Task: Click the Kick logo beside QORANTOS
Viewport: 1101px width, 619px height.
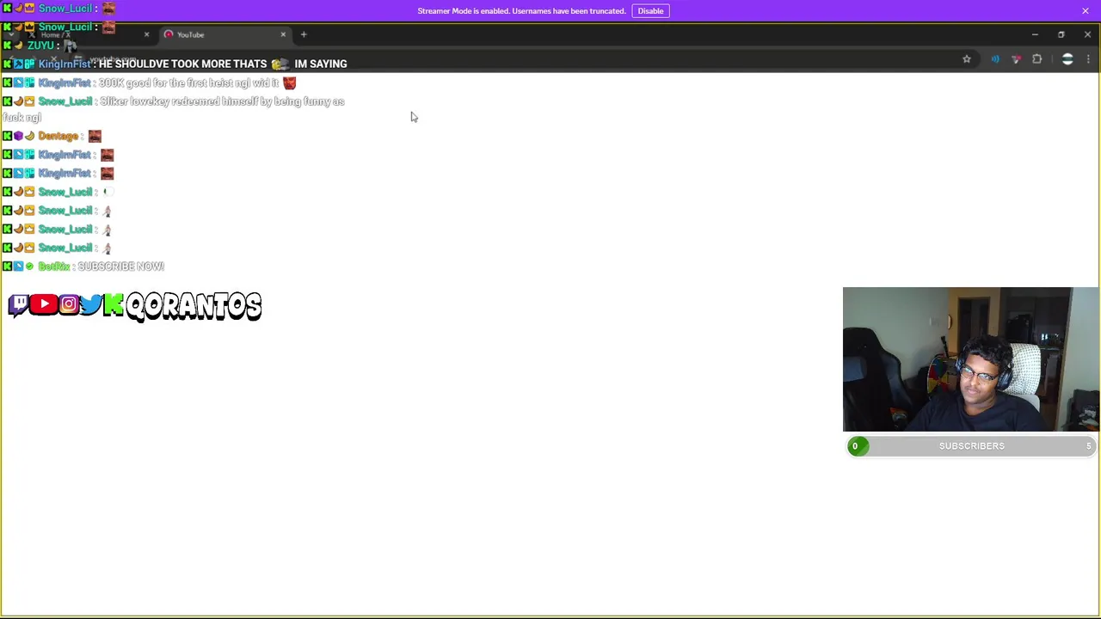Action: tap(113, 305)
